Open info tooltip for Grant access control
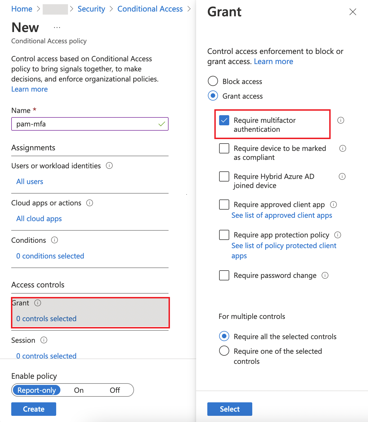 (38, 303)
